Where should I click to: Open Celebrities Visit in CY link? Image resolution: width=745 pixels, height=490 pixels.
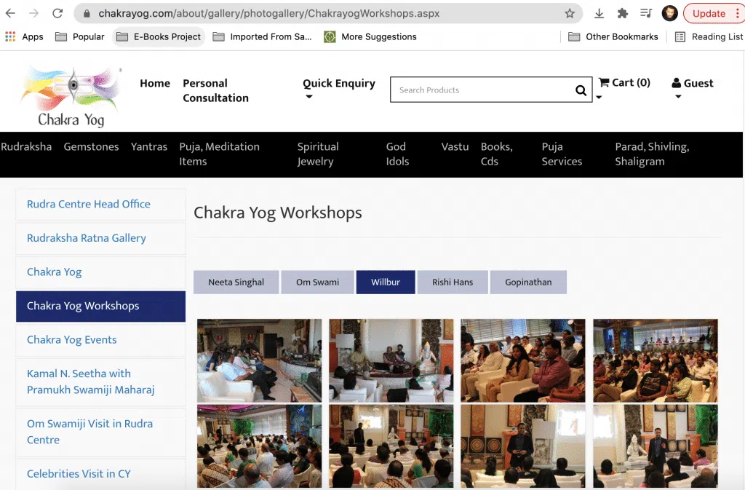(100, 474)
